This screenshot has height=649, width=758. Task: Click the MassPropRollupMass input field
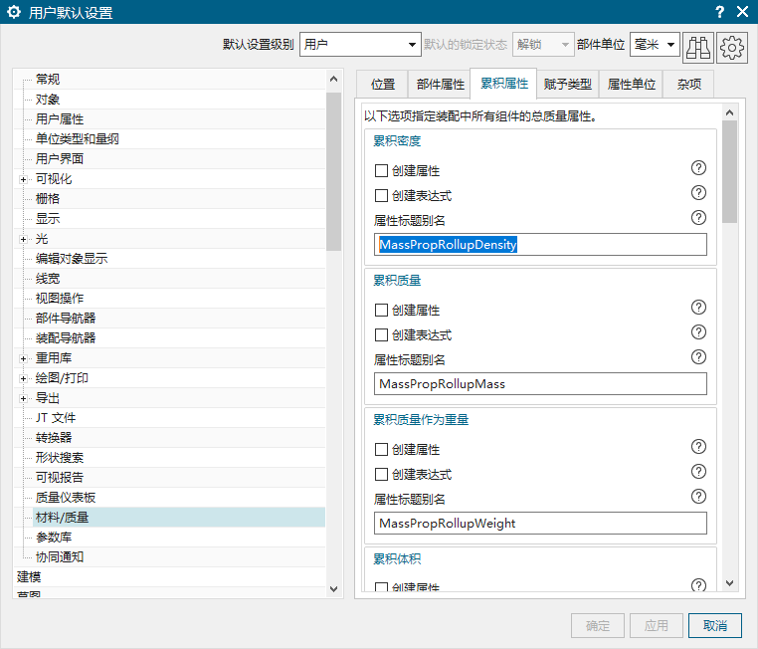[540, 383]
